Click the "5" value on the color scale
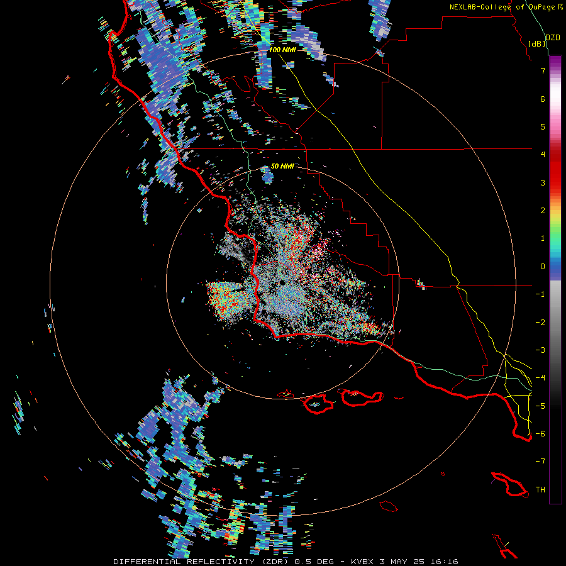 tap(543, 126)
